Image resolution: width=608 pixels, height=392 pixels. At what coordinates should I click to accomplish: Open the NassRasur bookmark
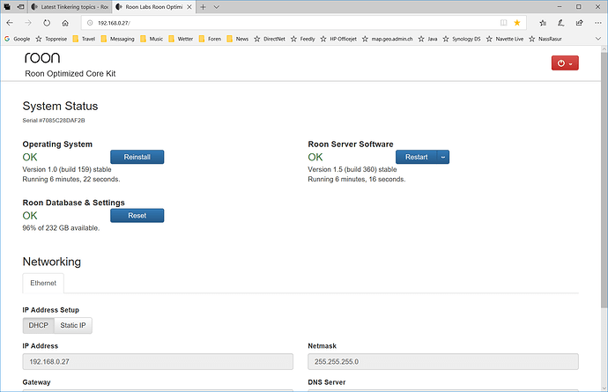(x=545, y=39)
